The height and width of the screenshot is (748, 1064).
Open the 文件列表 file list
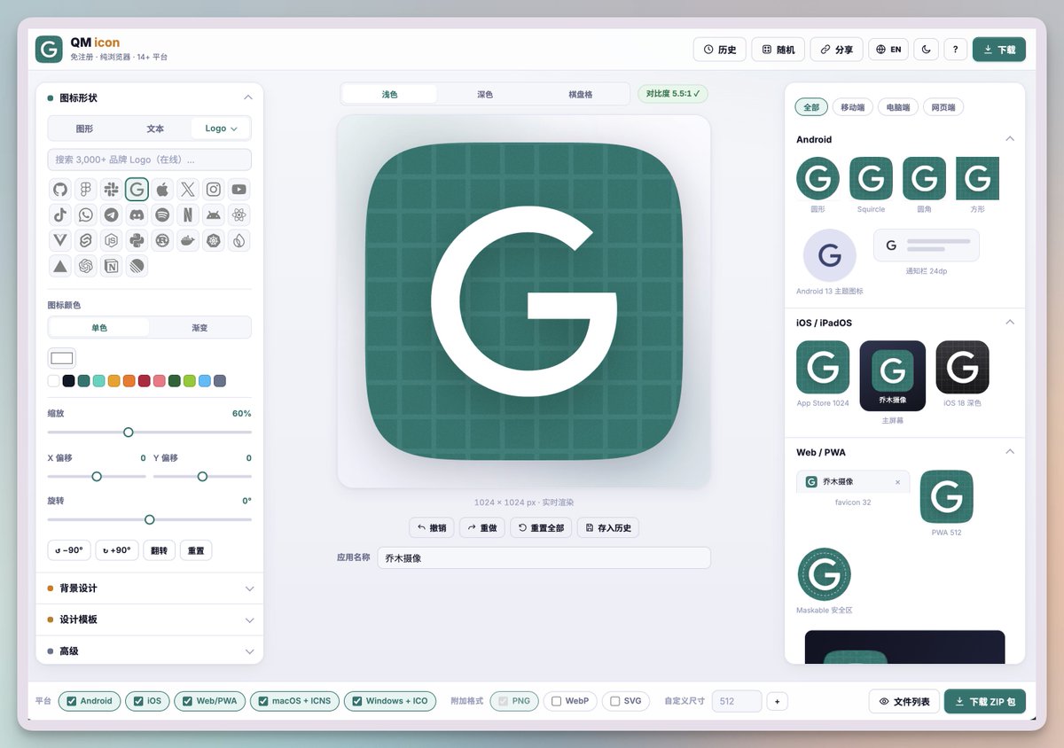click(x=904, y=701)
